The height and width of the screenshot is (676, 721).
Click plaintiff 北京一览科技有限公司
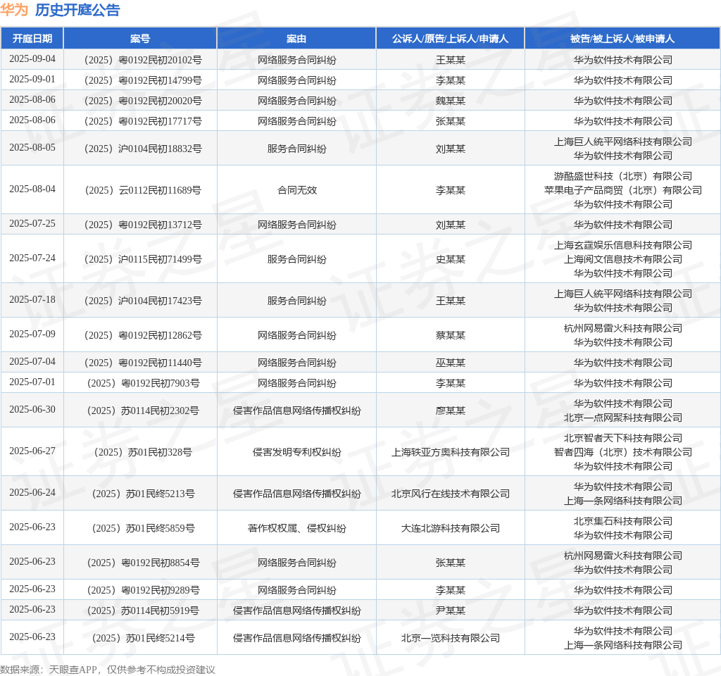click(x=451, y=638)
